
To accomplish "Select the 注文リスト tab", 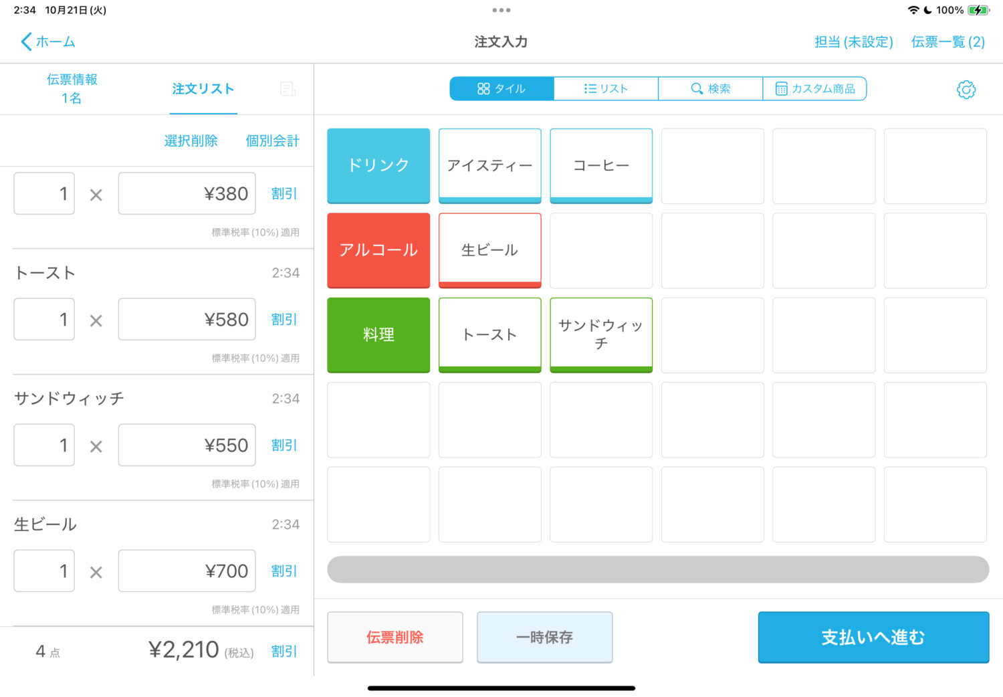I will pos(203,89).
